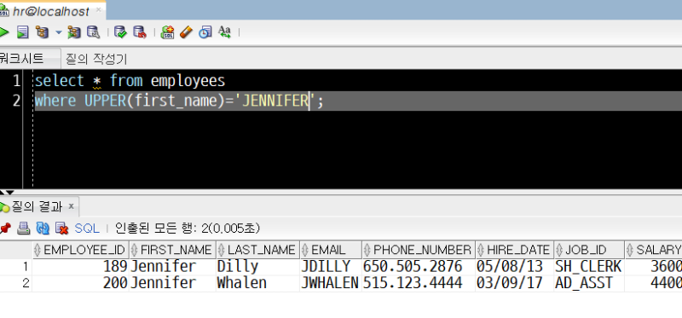The height and width of the screenshot is (318, 682).
Task: Select row number 1 in the results
Action: [16, 267]
